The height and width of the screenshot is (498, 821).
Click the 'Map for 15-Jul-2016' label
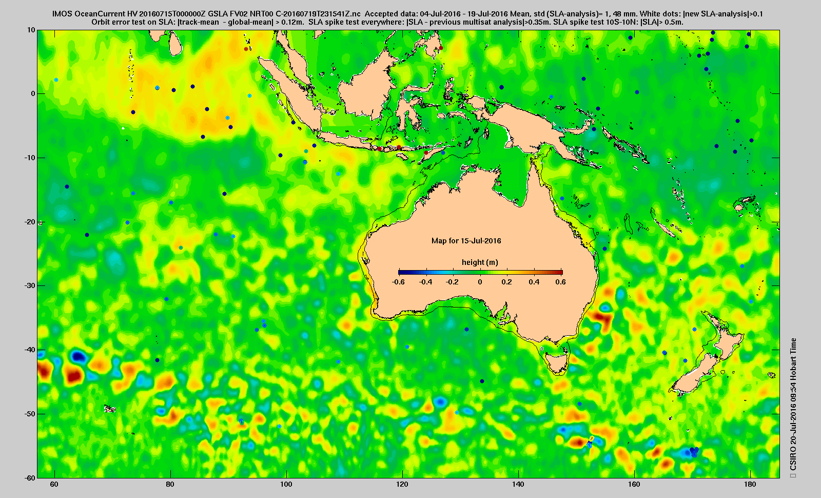[x=466, y=241]
